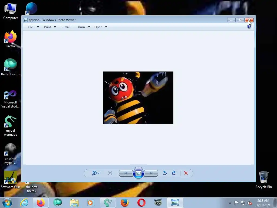This screenshot has height=208, width=277.
Task: Open the teal globe browser taskbar icon
Action: (58, 203)
